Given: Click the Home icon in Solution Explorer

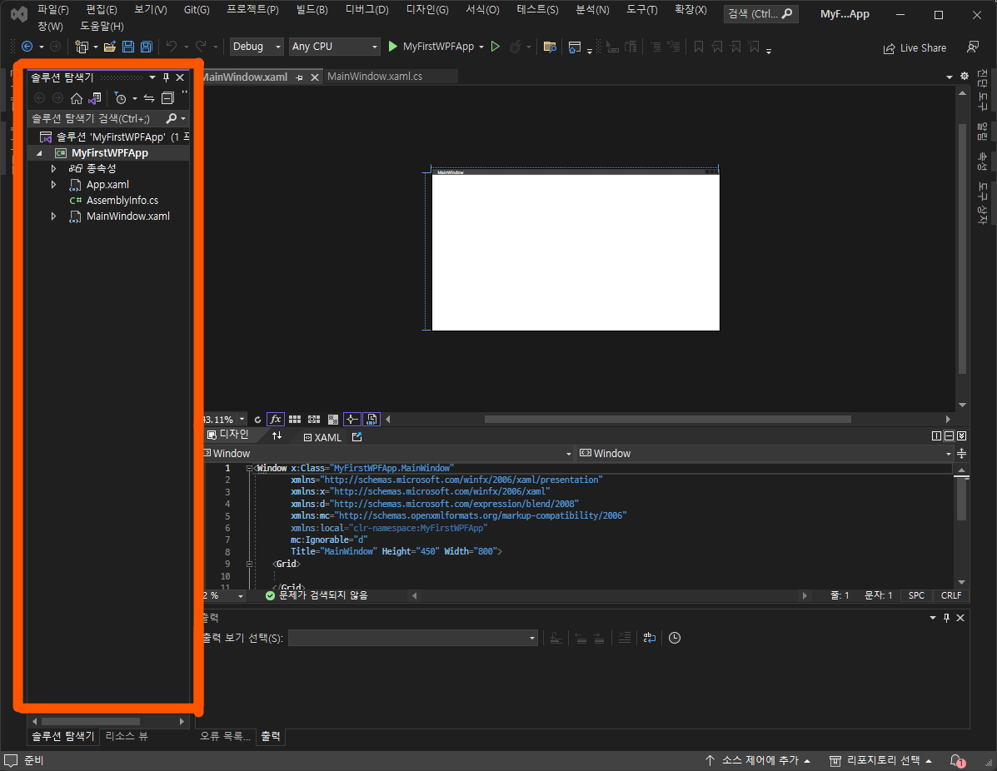Looking at the screenshot, I should [x=77, y=98].
